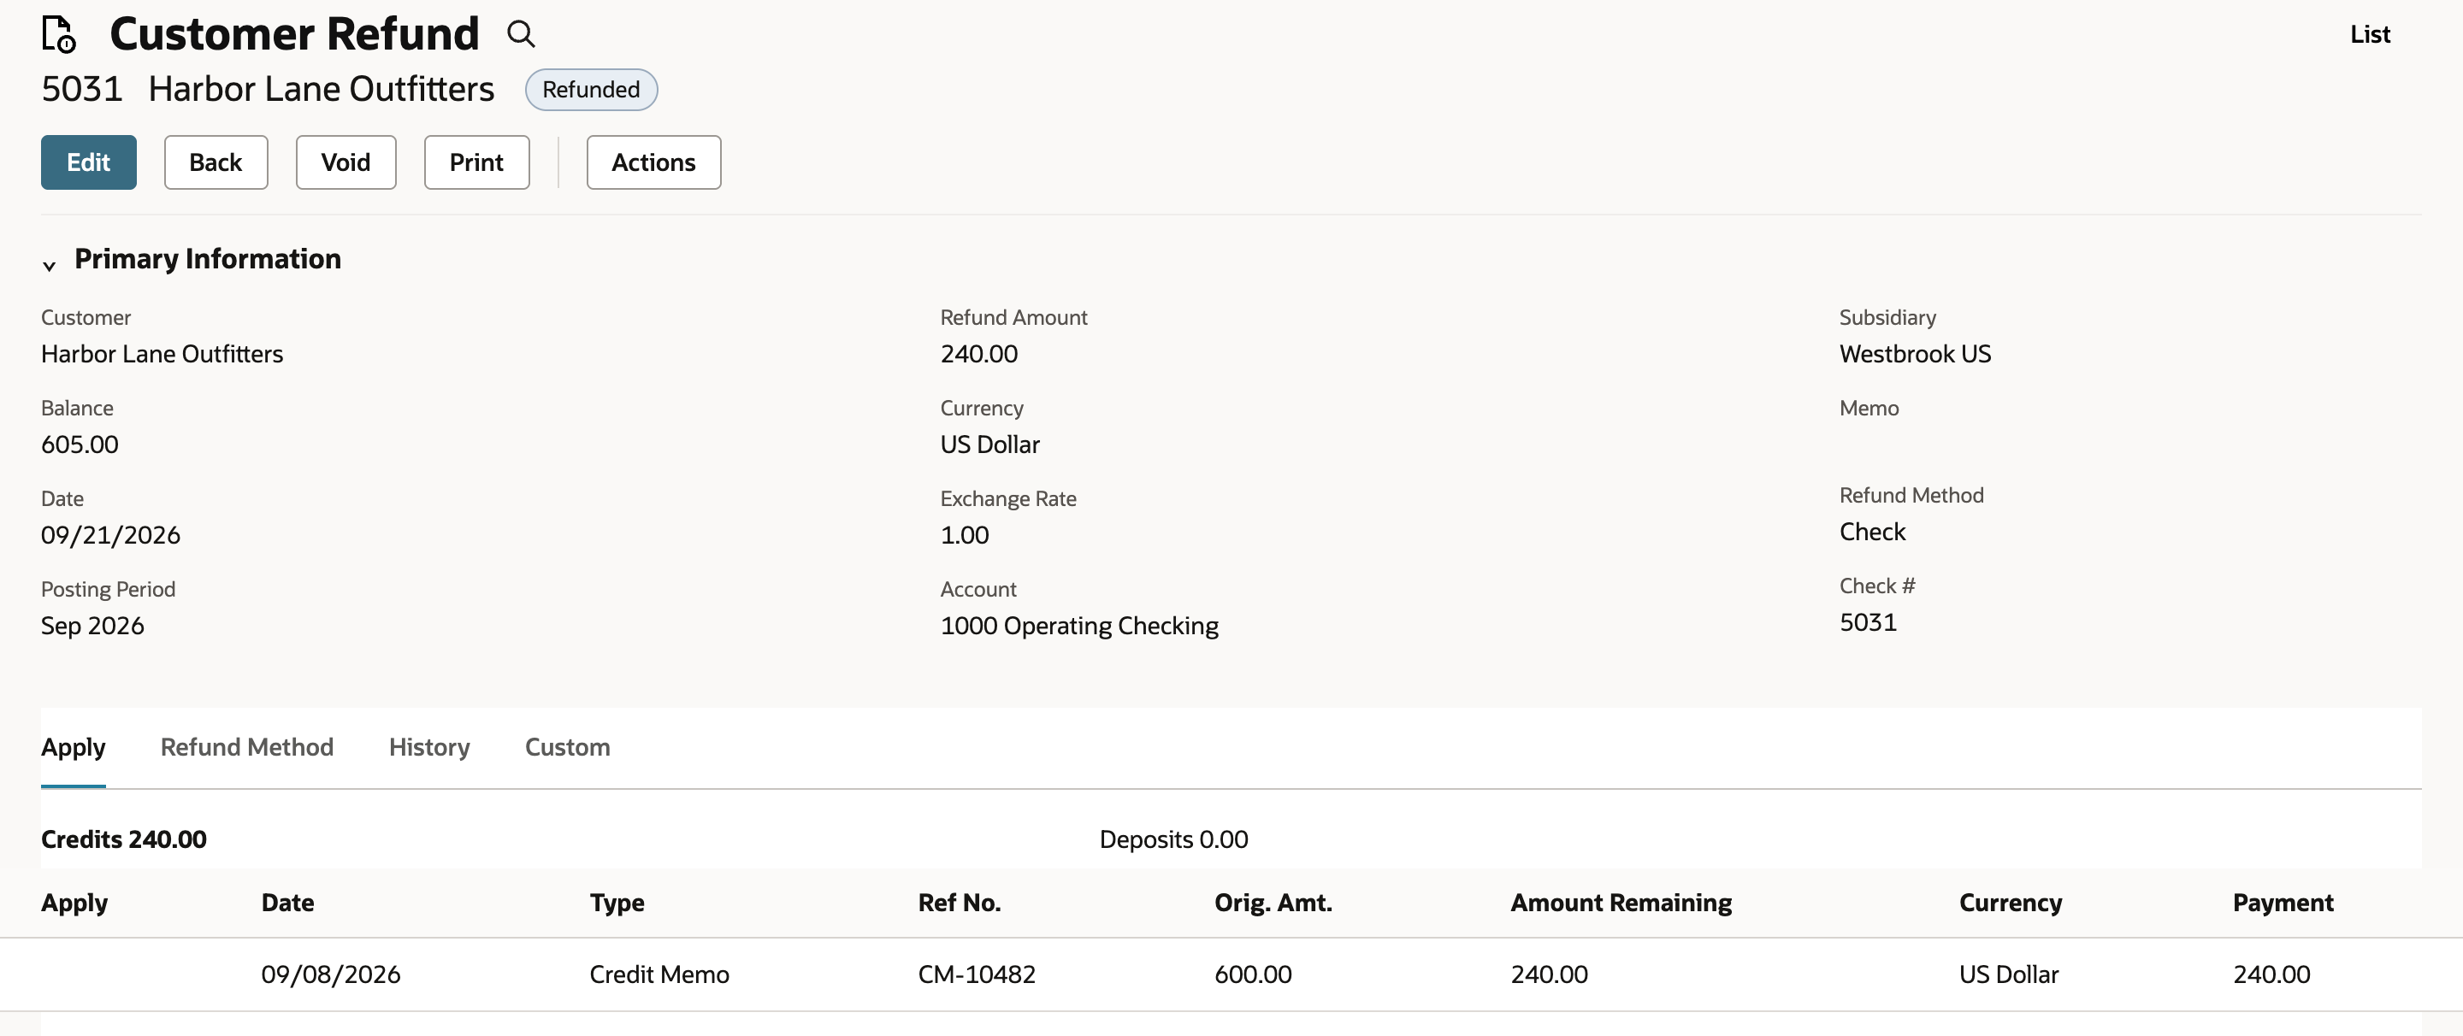The image size is (2463, 1036).
Task: Click the Check # value 5031
Action: (x=1869, y=622)
